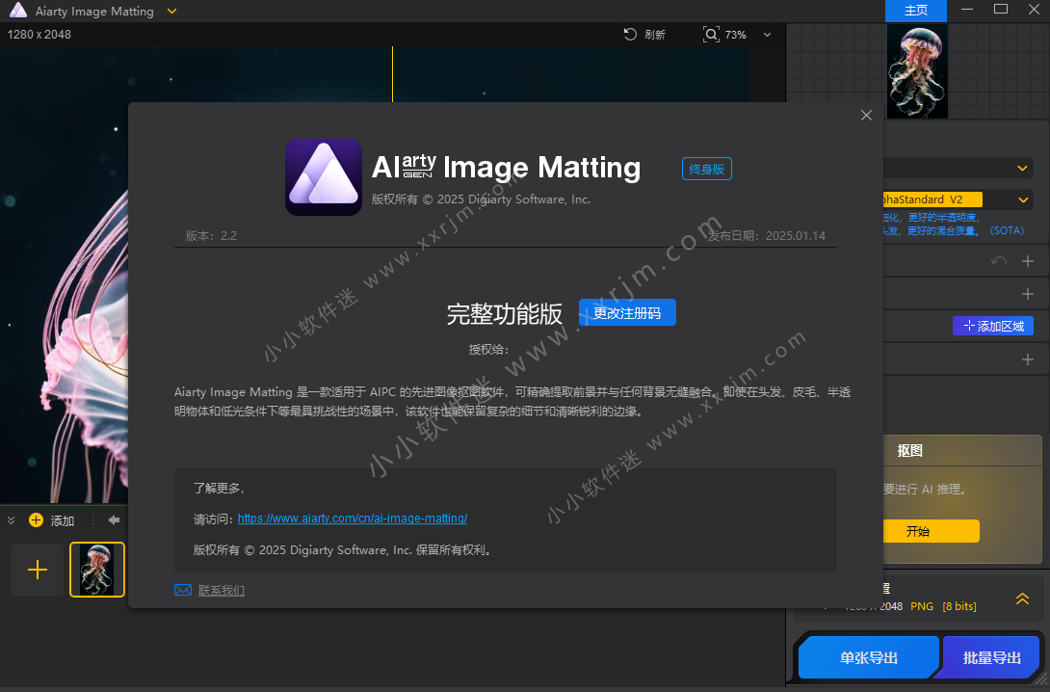The height and width of the screenshot is (692, 1050).
Task: Switch to the 主页 tab
Action: [916, 11]
